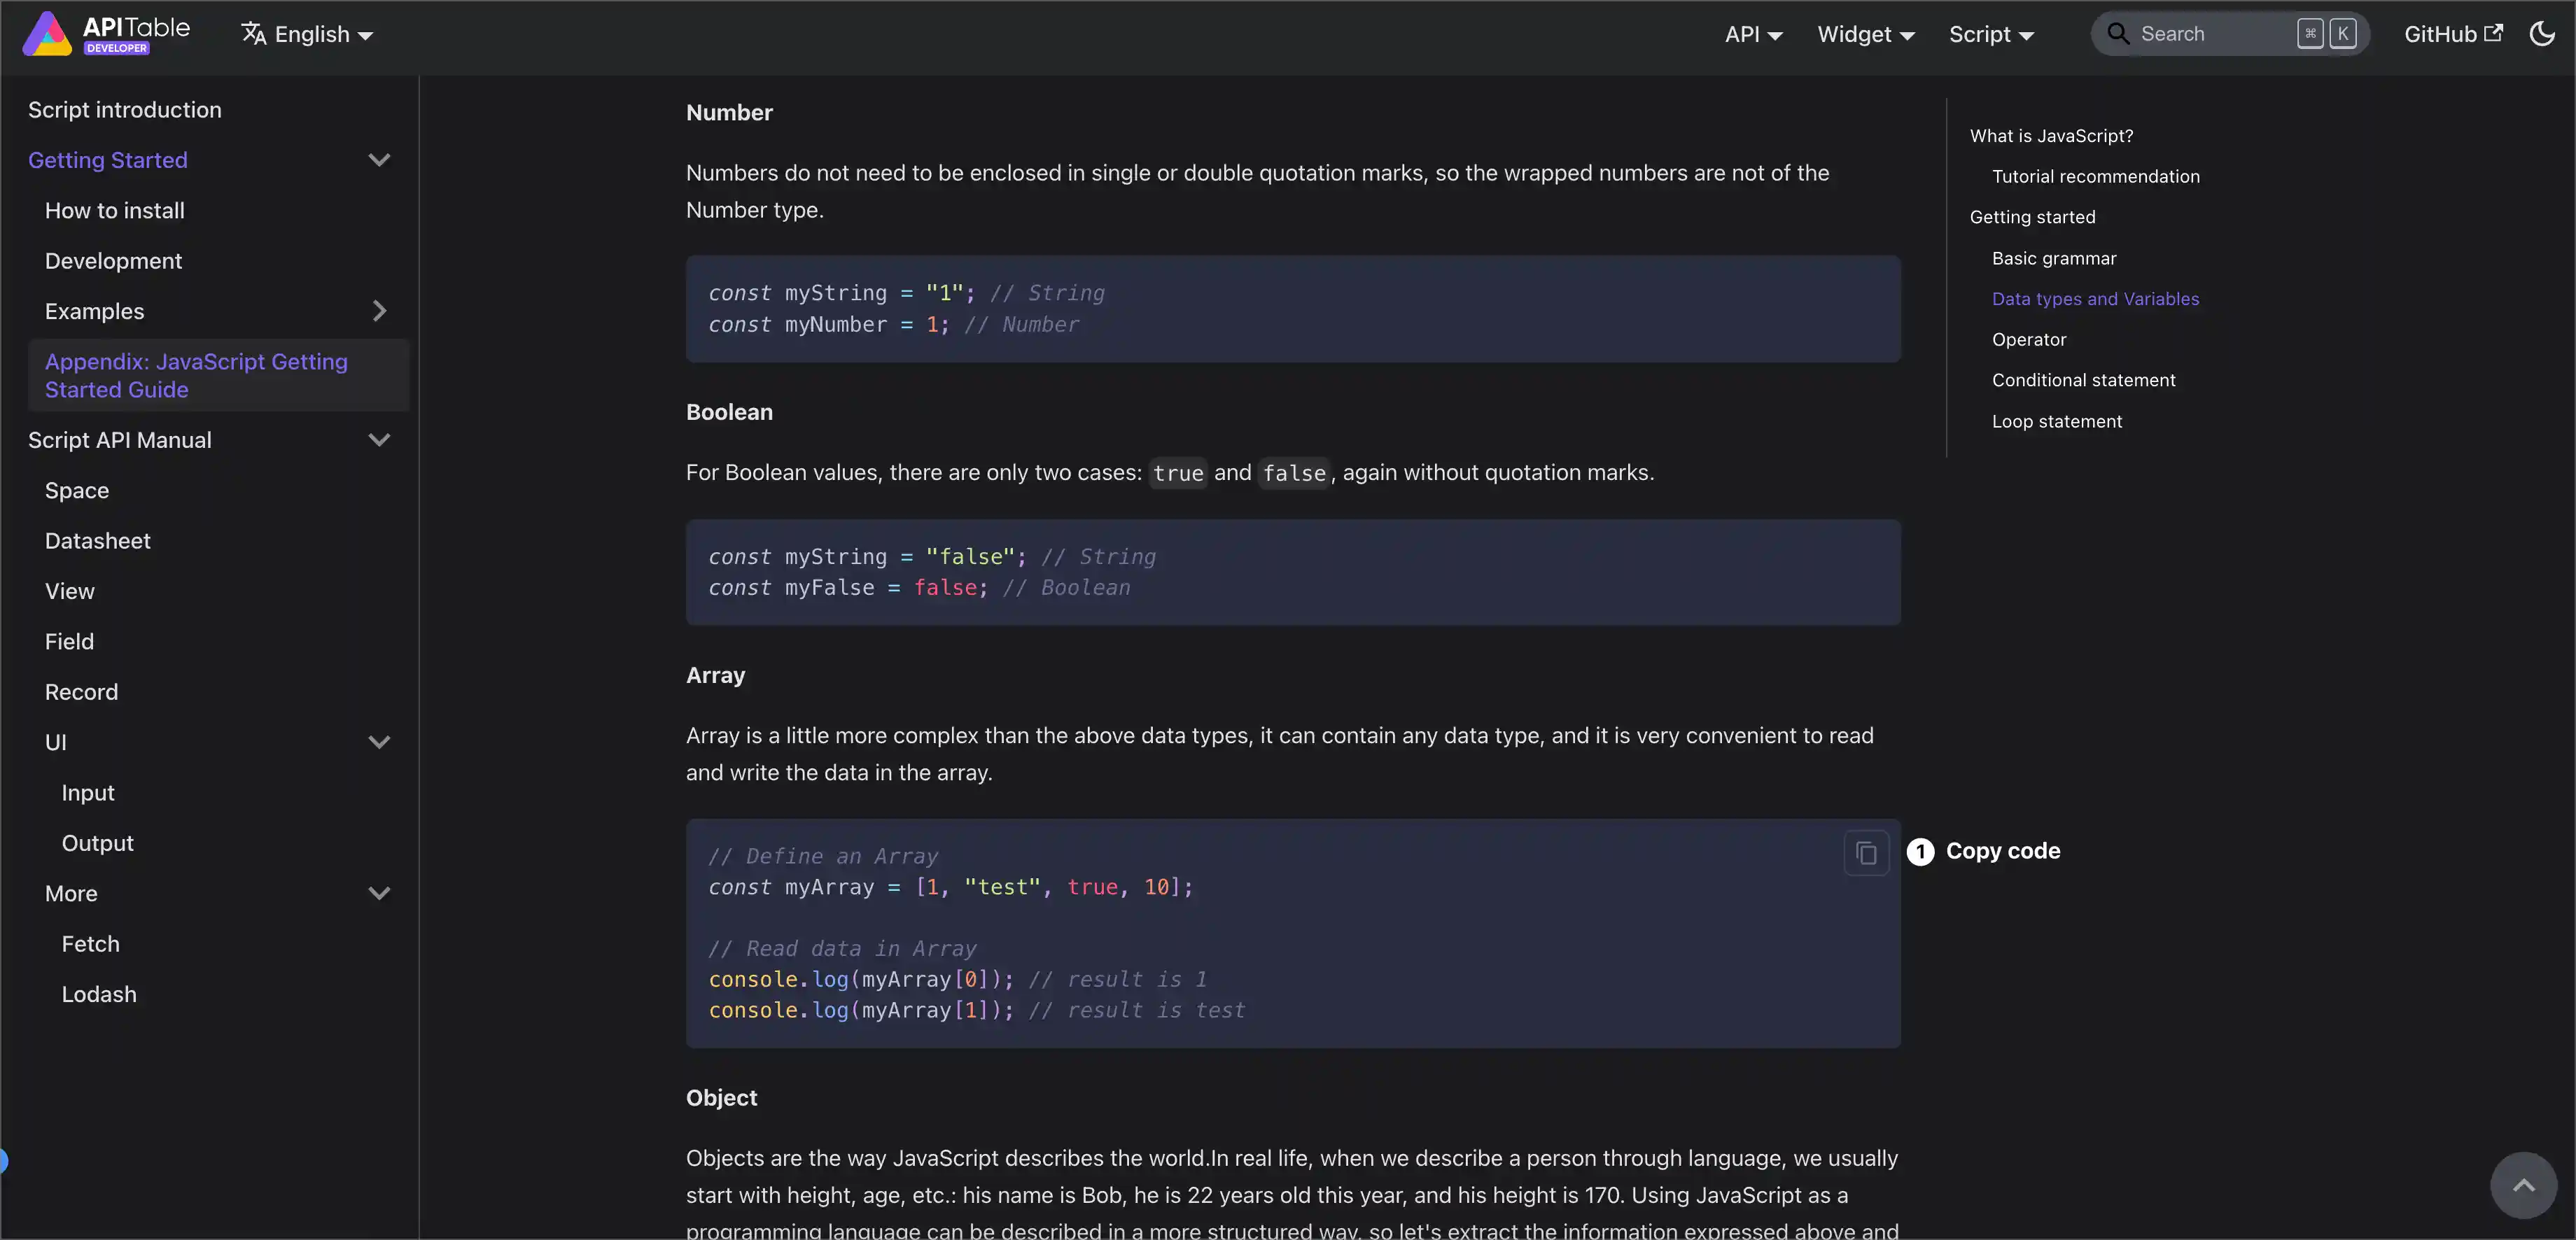Click the copy icon on the Array code block
Screen dimensions: 2576x1240
point(1866,852)
